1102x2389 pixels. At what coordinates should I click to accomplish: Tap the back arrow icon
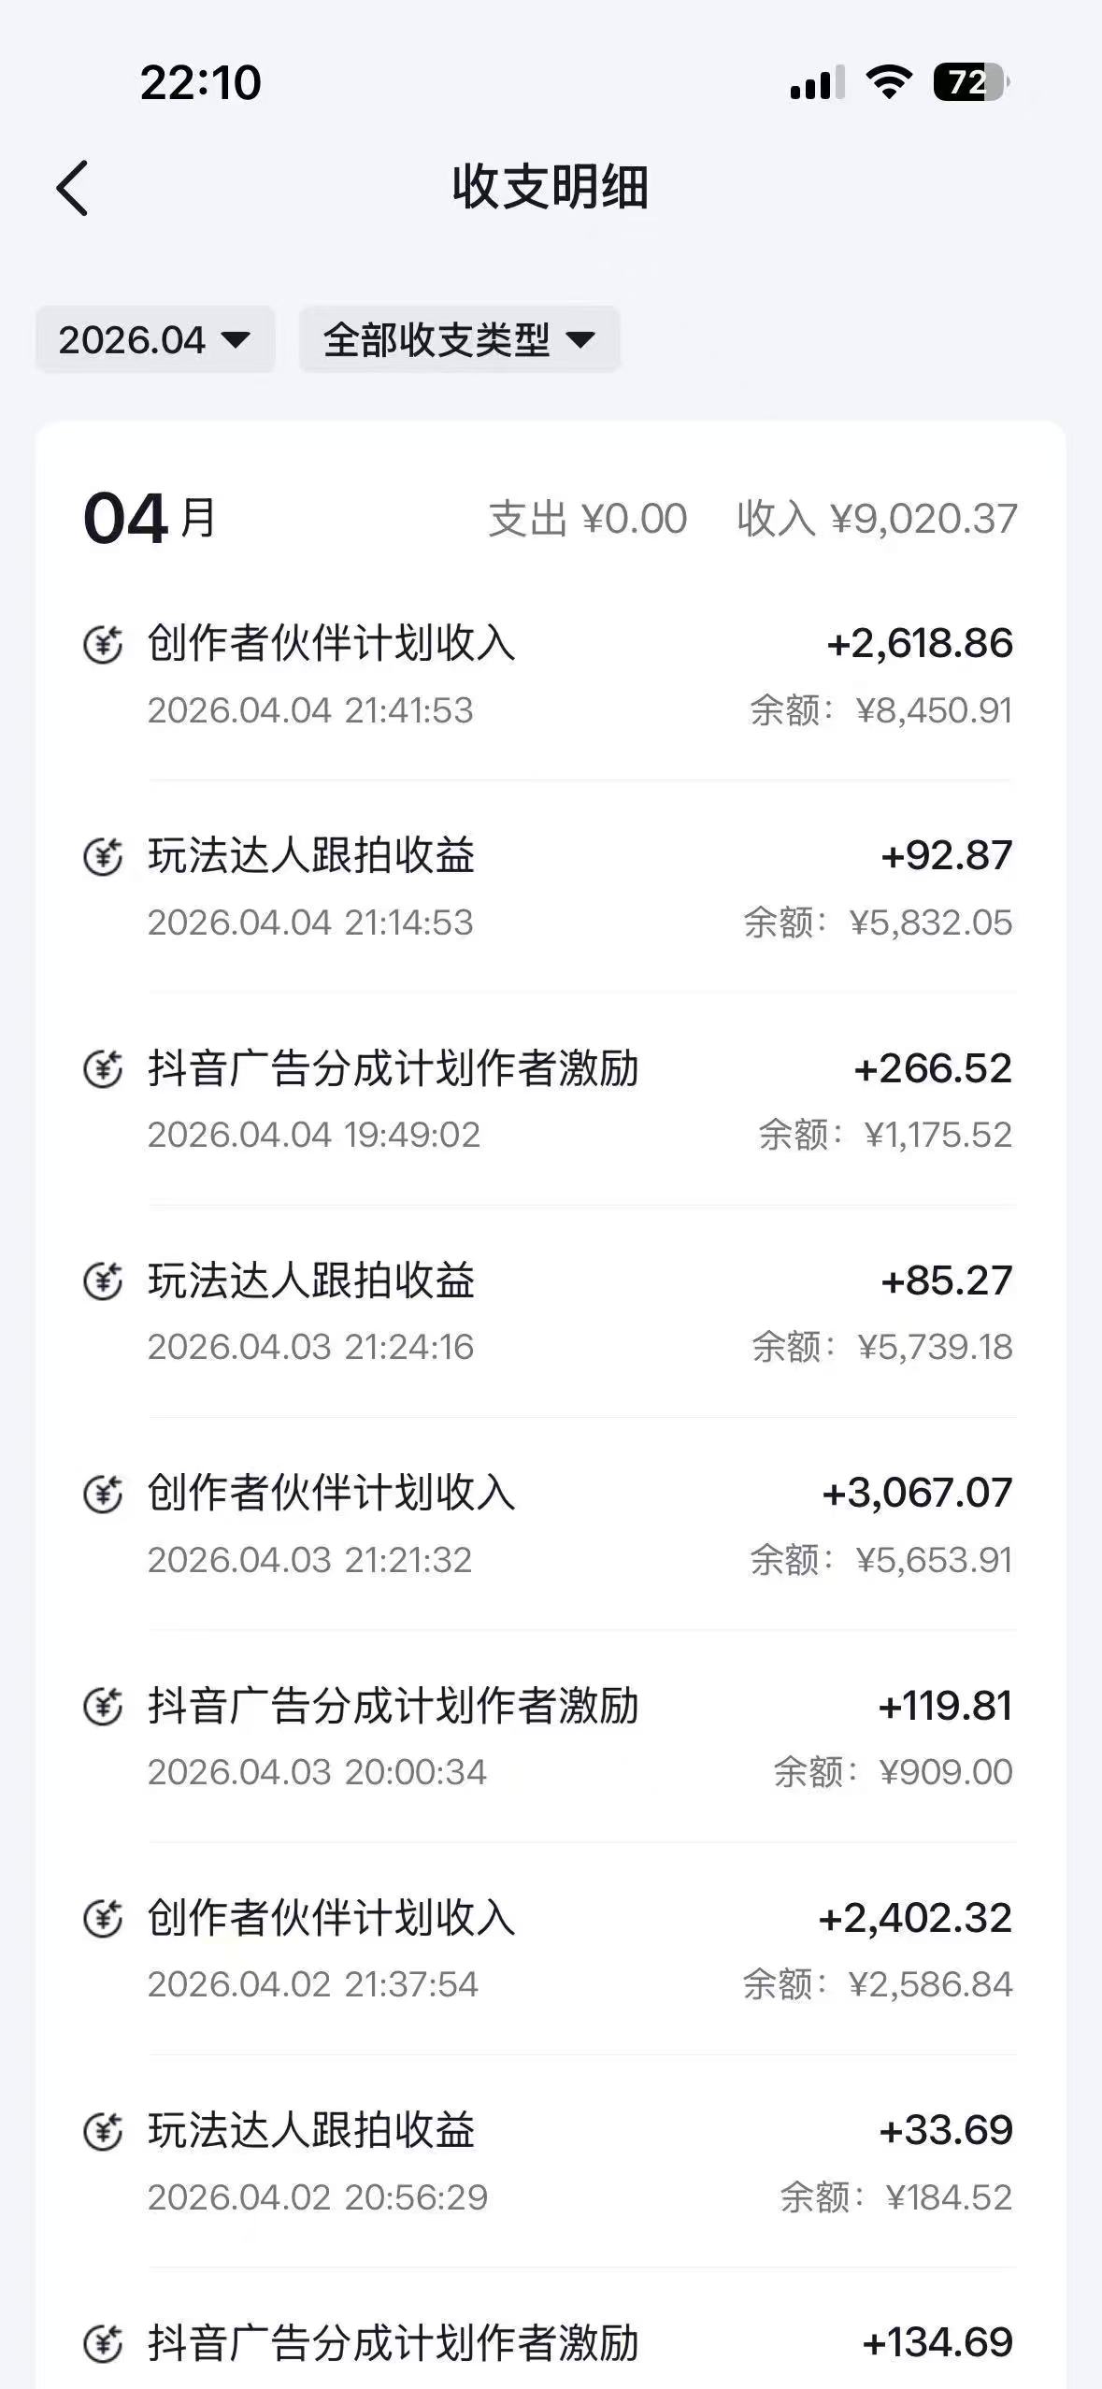(x=73, y=188)
